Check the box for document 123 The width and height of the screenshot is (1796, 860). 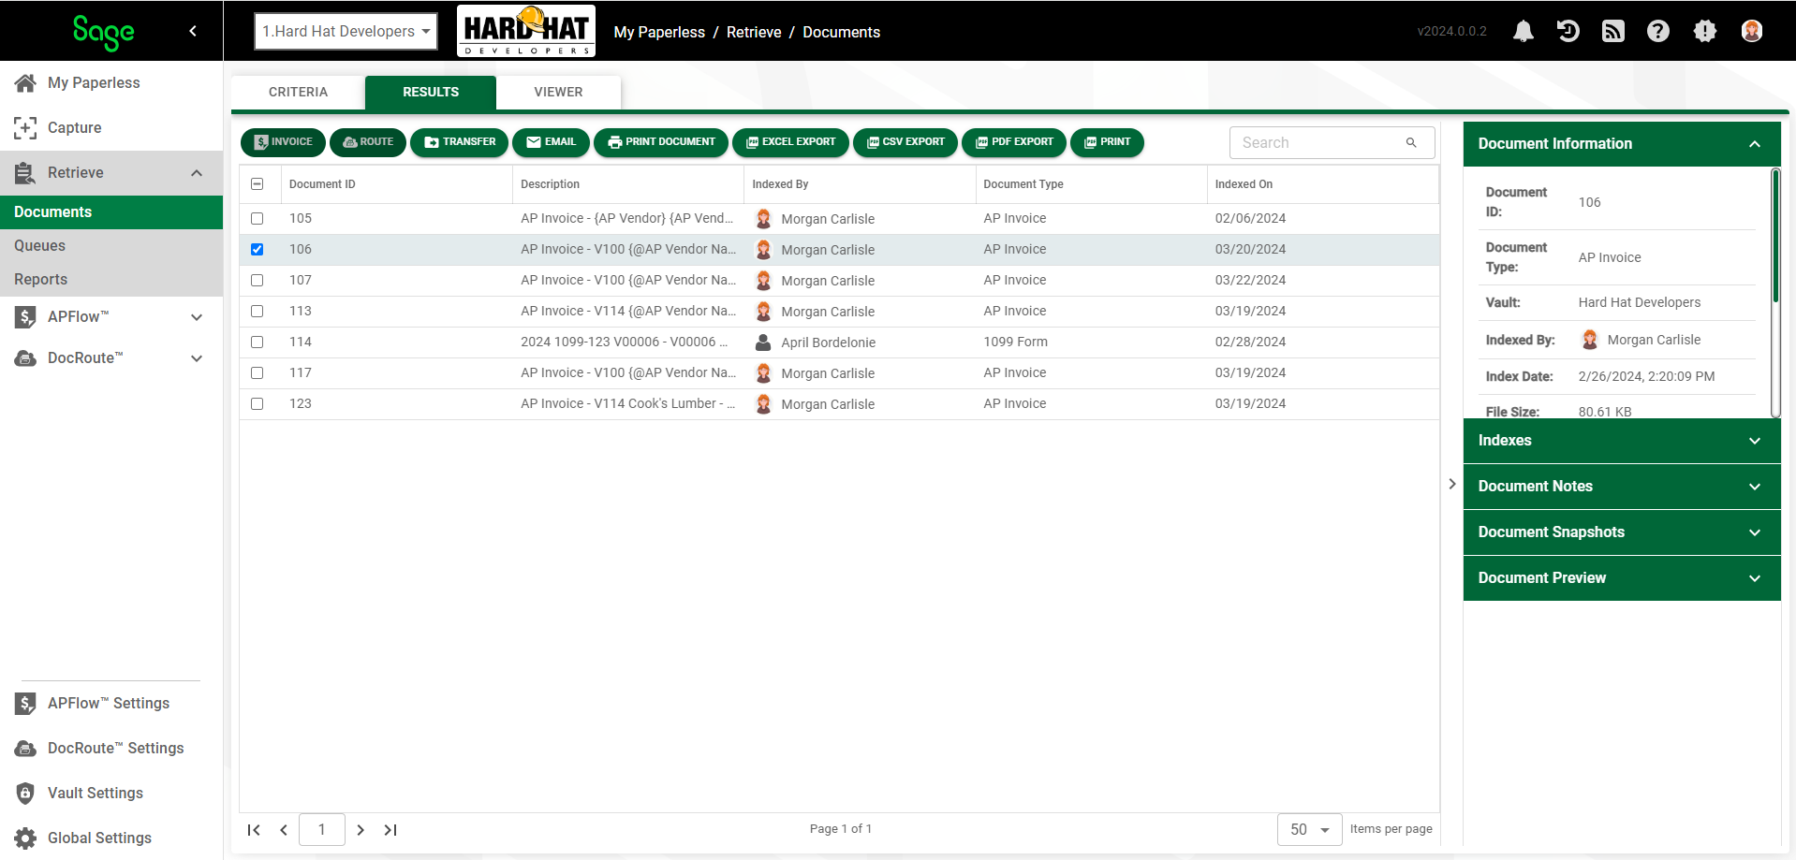[258, 403]
